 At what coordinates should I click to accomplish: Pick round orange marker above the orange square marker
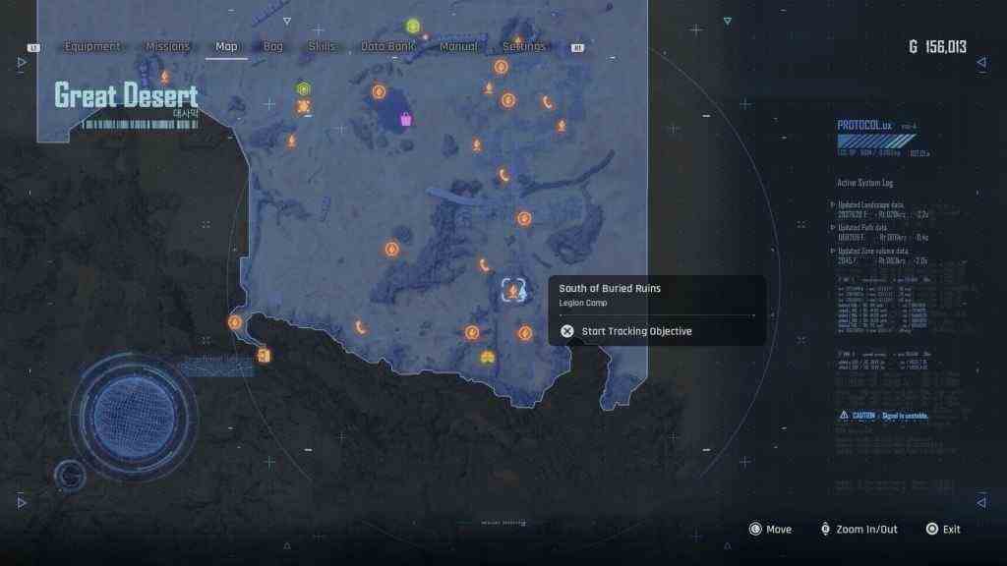coord(235,322)
